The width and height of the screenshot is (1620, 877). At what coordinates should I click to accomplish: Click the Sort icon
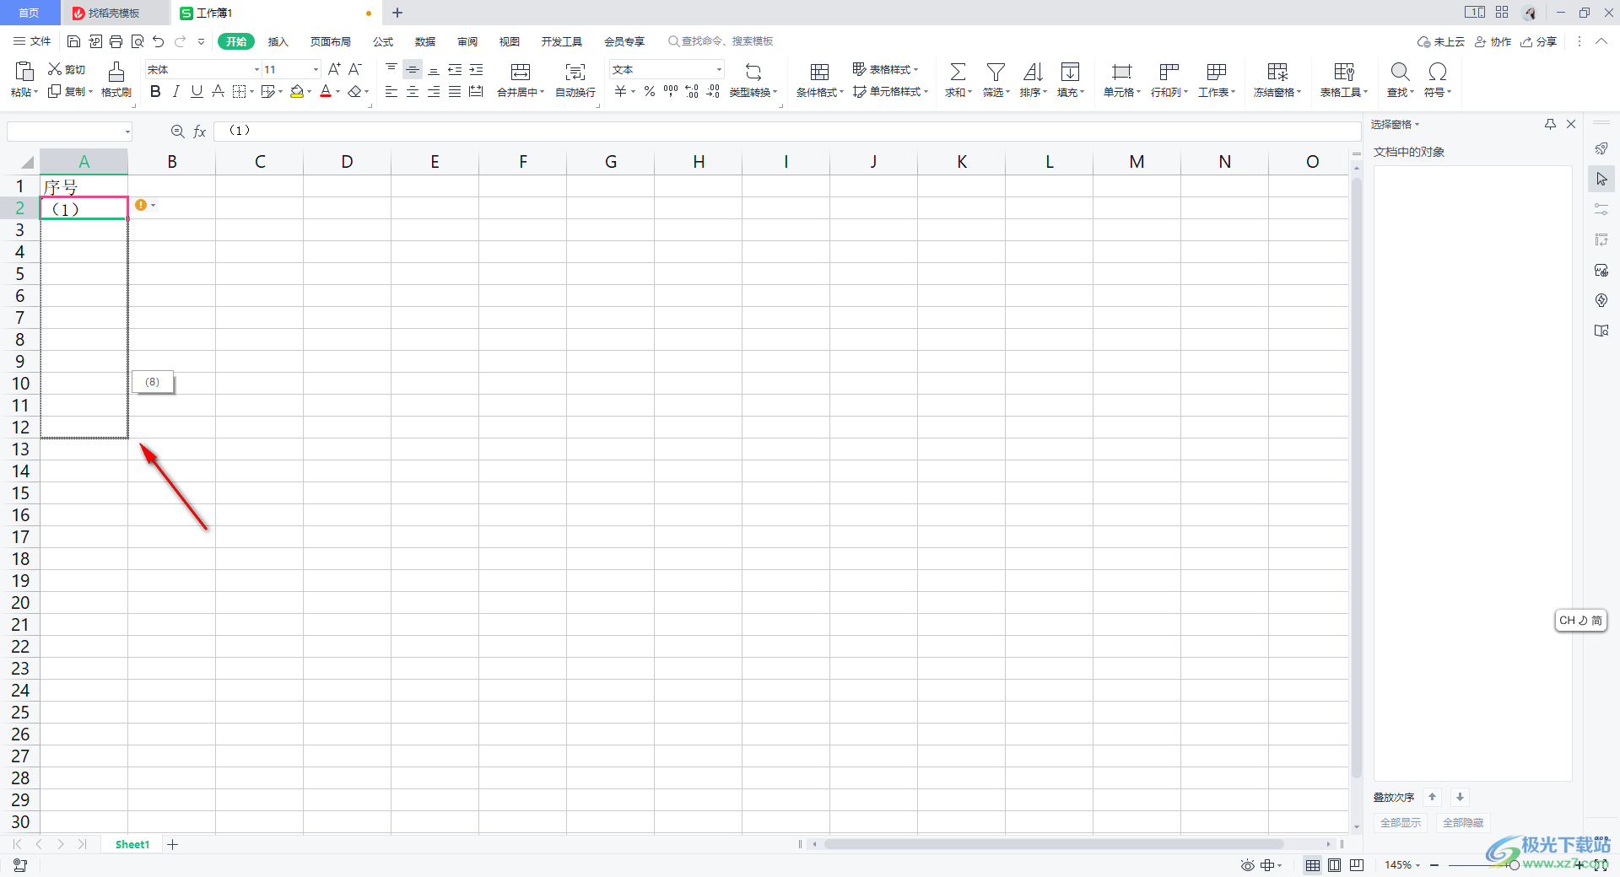tap(1033, 71)
